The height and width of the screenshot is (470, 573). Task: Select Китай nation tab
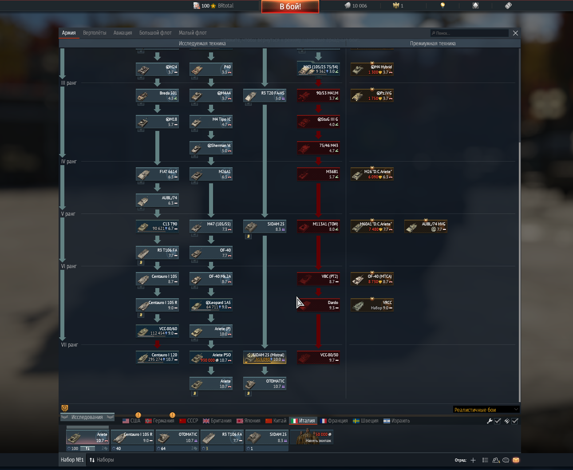pos(276,421)
